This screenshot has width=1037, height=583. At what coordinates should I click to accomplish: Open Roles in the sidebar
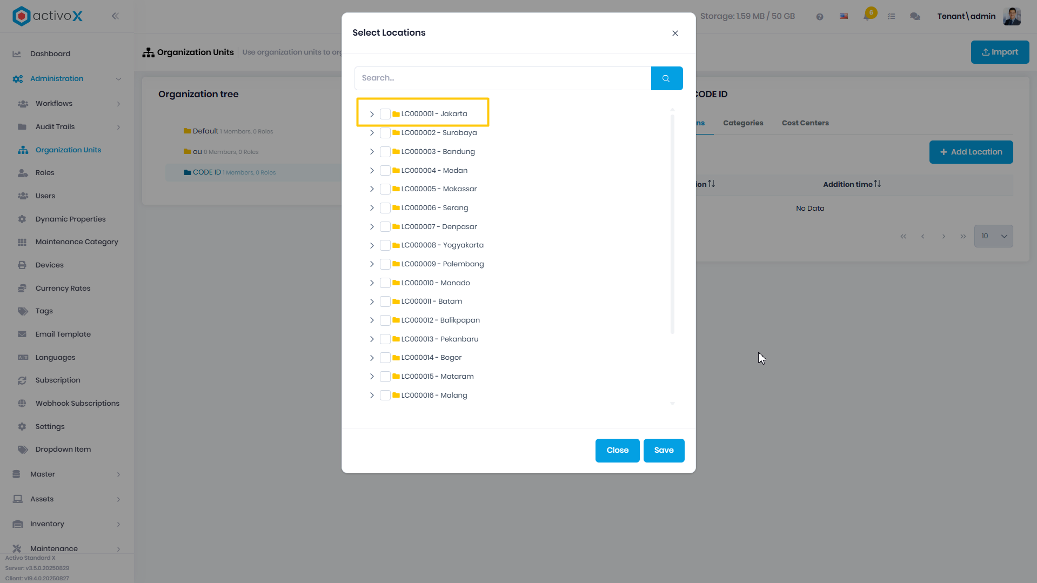click(x=45, y=173)
